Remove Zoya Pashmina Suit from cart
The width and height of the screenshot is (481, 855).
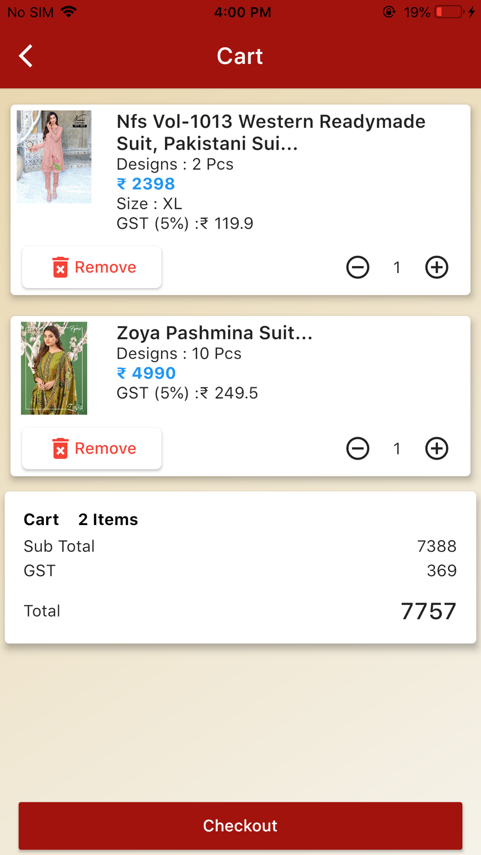[x=92, y=449]
